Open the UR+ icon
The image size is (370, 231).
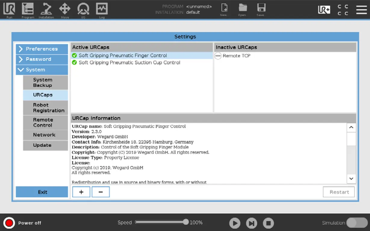coord(324,10)
